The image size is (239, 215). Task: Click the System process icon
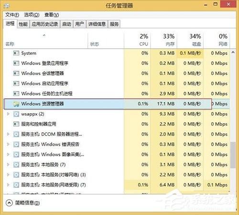(x=16, y=53)
